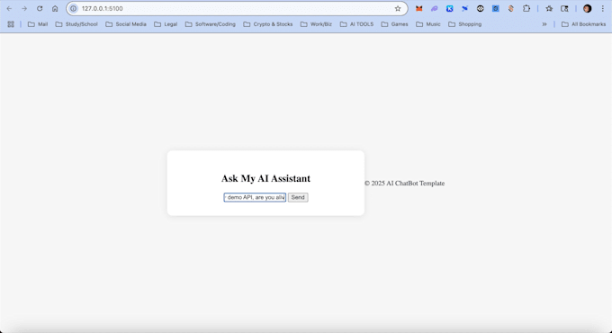
Task: Open the All Bookmarks folder
Action: click(583, 24)
